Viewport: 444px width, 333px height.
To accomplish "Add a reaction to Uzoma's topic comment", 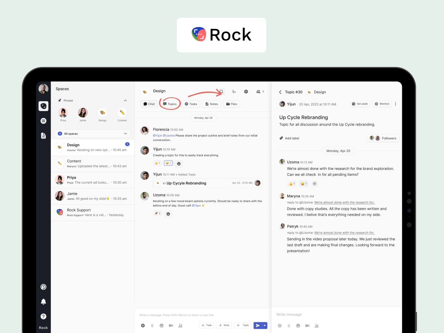I will tap(314, 184).
